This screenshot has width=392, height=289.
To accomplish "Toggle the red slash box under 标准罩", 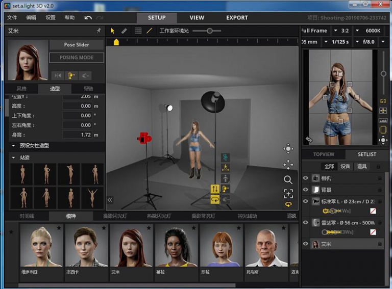I will (373, 211).
